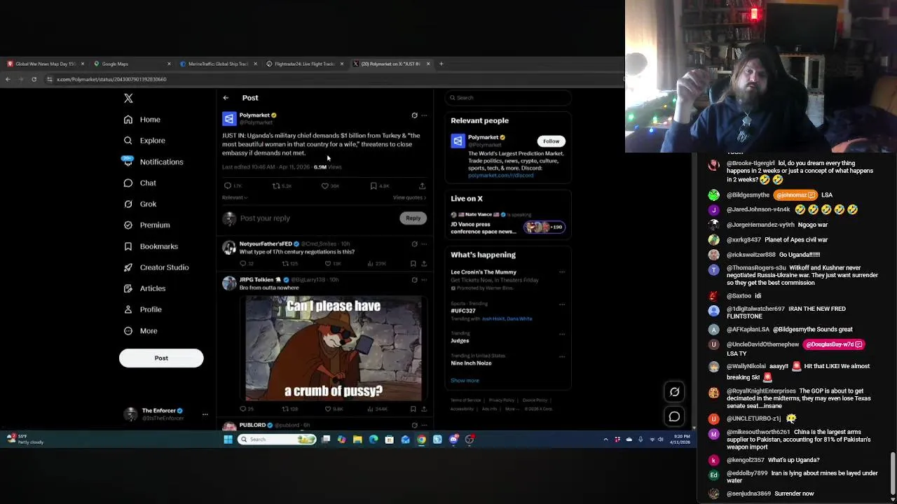Image resolution: width=897 pixels, height=504 pixels.
Task: Open View quotes link
Action: tap(409, 197)
